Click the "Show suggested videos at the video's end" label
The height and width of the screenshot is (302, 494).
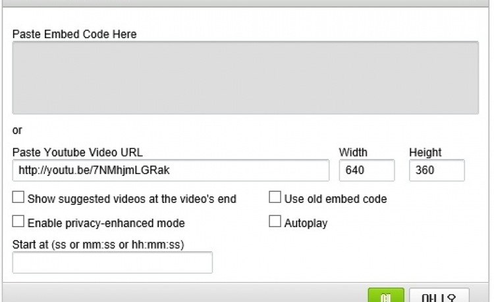(132, 198)
